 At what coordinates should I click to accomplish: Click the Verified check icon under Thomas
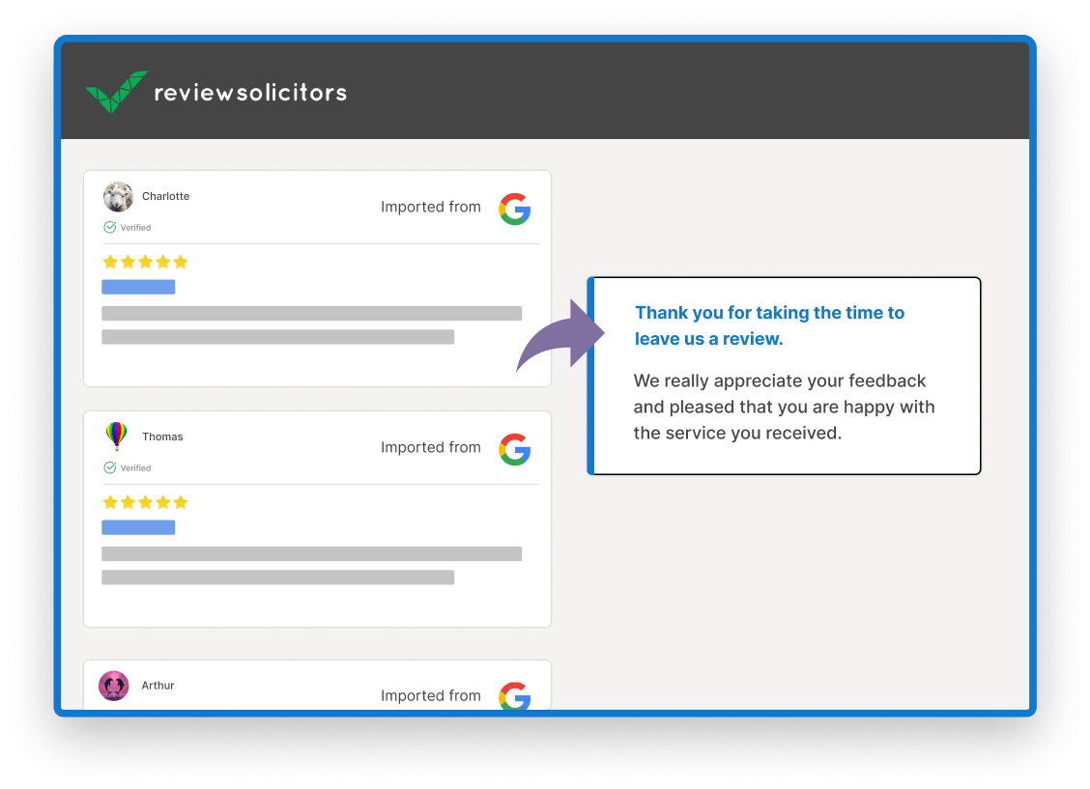(x=110, y=467)
